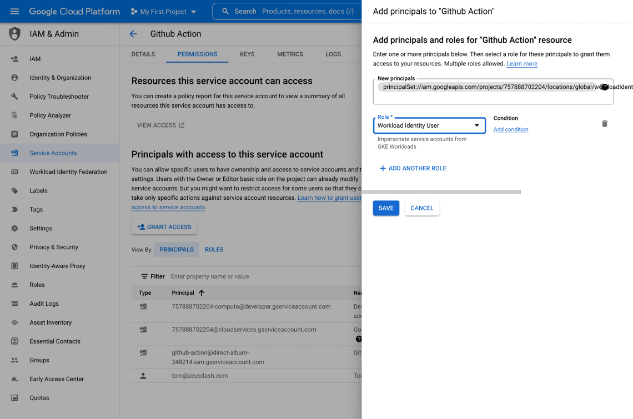The width and height of the screenshot is (633, 419).
Task: Delete the Workload Identity User role row
Action: coord(605,124)
